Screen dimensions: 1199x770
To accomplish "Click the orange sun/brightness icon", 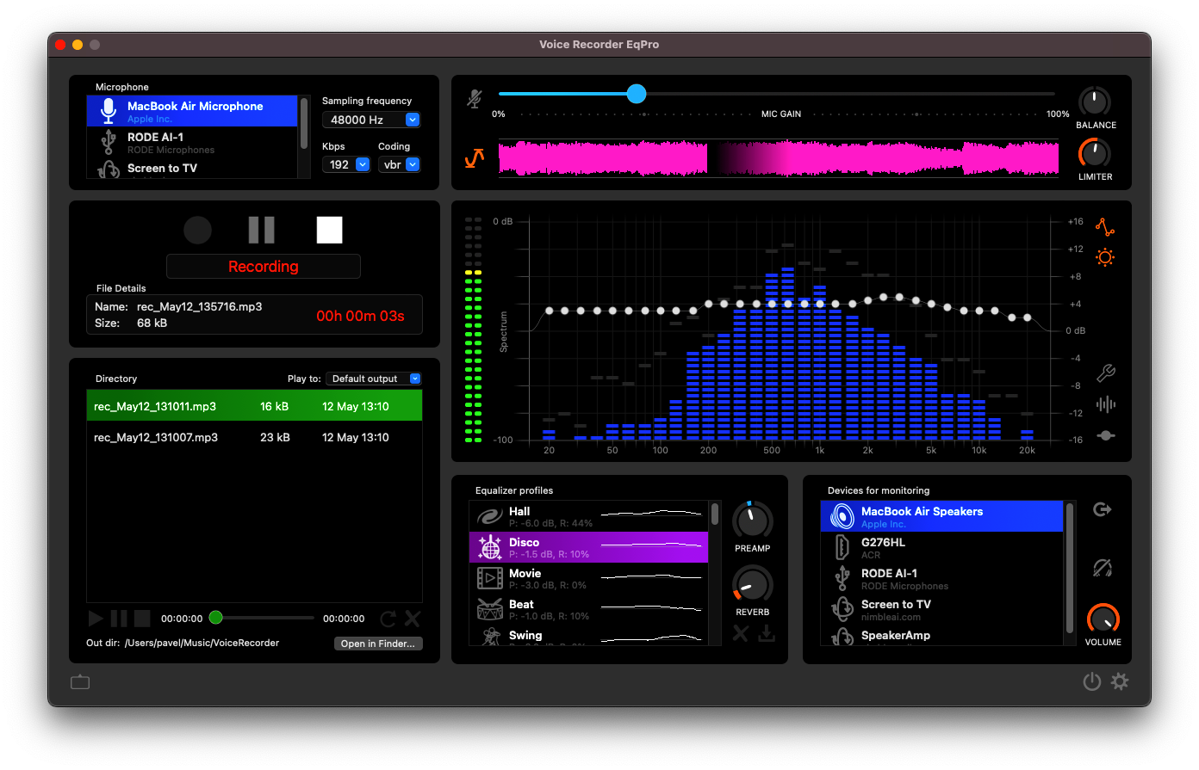I will pos(1105,257).
